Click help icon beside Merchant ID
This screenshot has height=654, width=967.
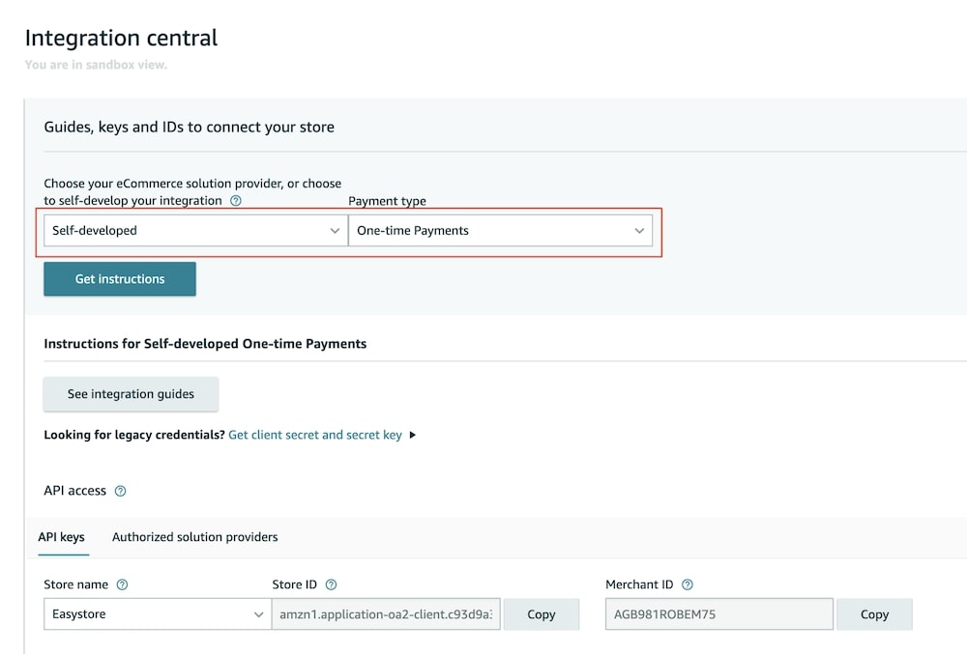[x=688, y=584]
